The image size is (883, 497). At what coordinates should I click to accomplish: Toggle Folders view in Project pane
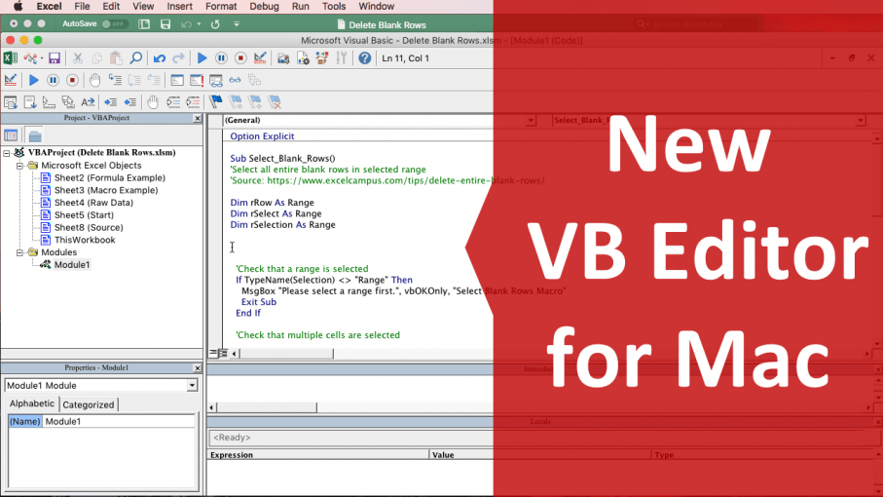[x=34, y=135]
